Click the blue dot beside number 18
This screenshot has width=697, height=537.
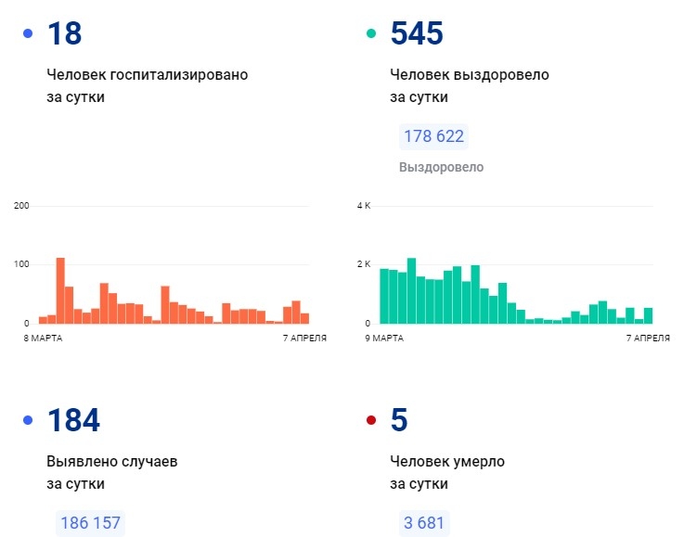pos(28,34)
